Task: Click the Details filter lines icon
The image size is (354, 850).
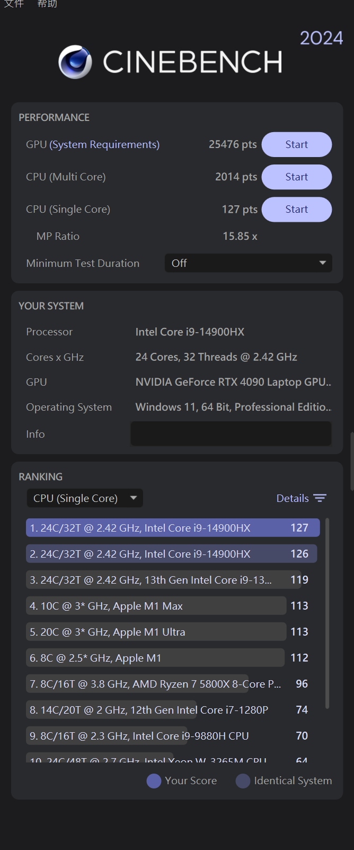Action: tap(320, 498)
